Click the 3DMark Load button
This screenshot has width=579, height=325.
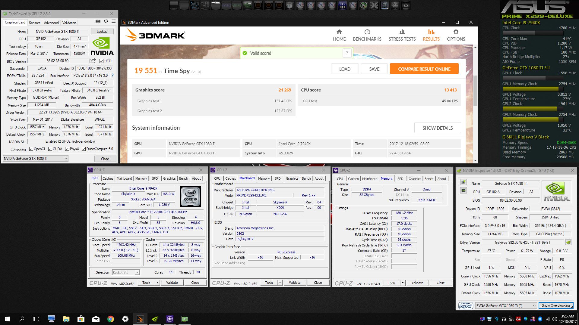pos(345,69)
